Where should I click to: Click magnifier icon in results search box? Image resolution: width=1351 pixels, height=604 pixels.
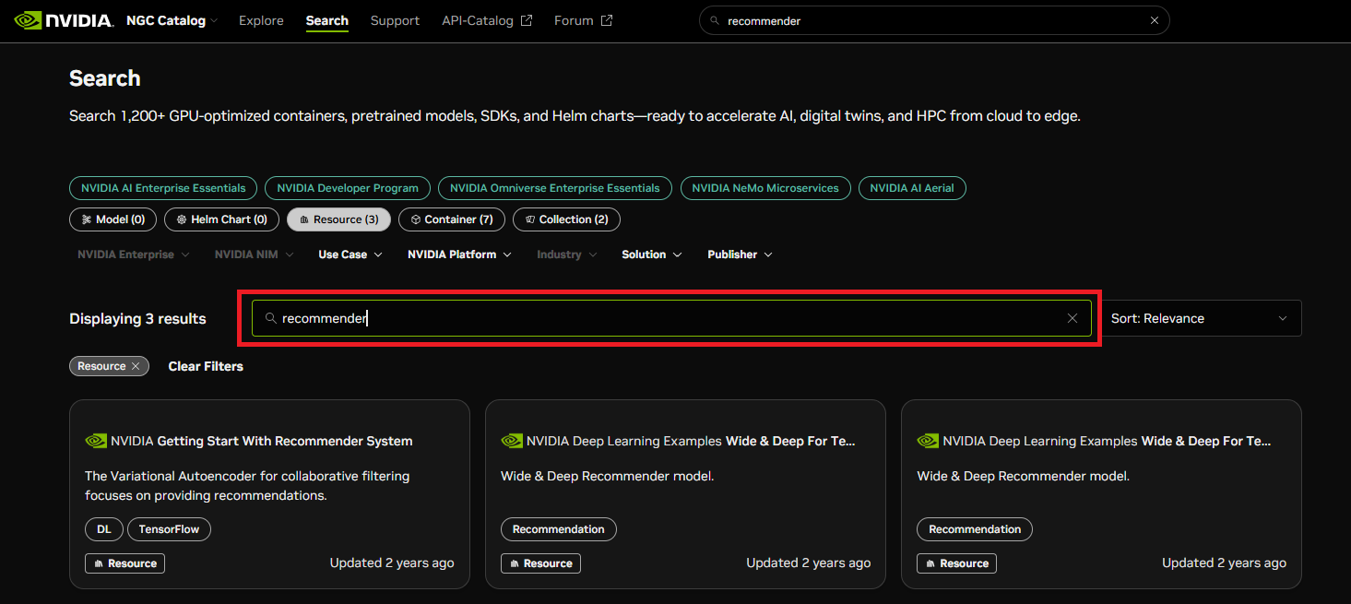[x=271, y=318]
